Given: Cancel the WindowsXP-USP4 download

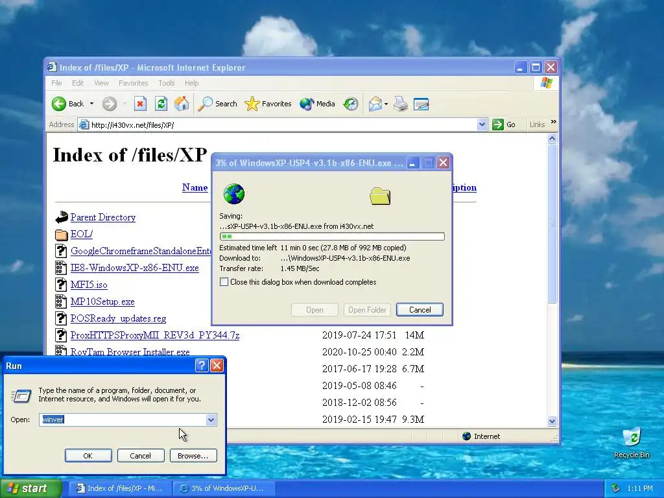Looking at the screenshot, I should [x=420, y=309].
